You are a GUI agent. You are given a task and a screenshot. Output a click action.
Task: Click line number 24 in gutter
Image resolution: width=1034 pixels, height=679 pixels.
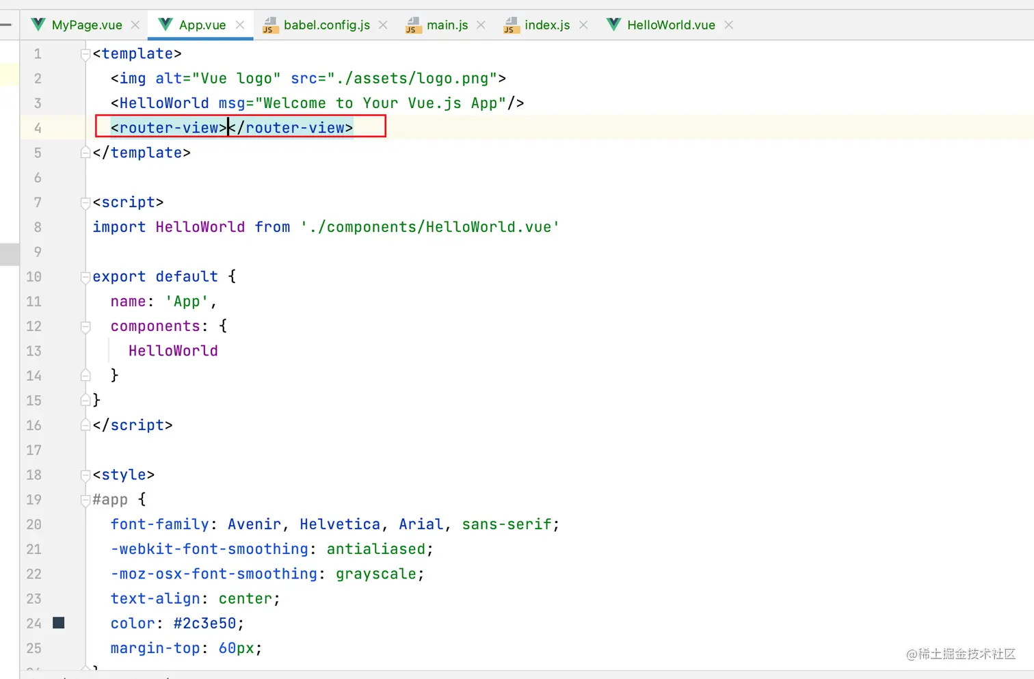(x=34, y=624)
